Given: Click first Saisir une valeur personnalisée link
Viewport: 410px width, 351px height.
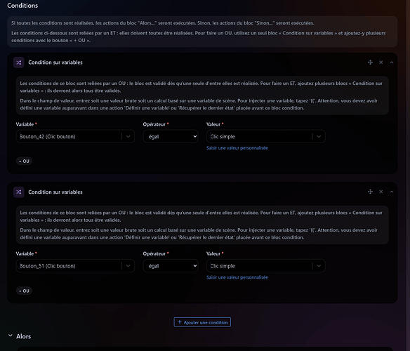Looking at the screenshot, I should point(237,148).
